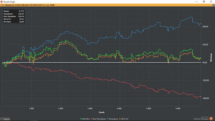
Task: Click the 4 000 hands axis label
Action: click(x=119, y=108)
